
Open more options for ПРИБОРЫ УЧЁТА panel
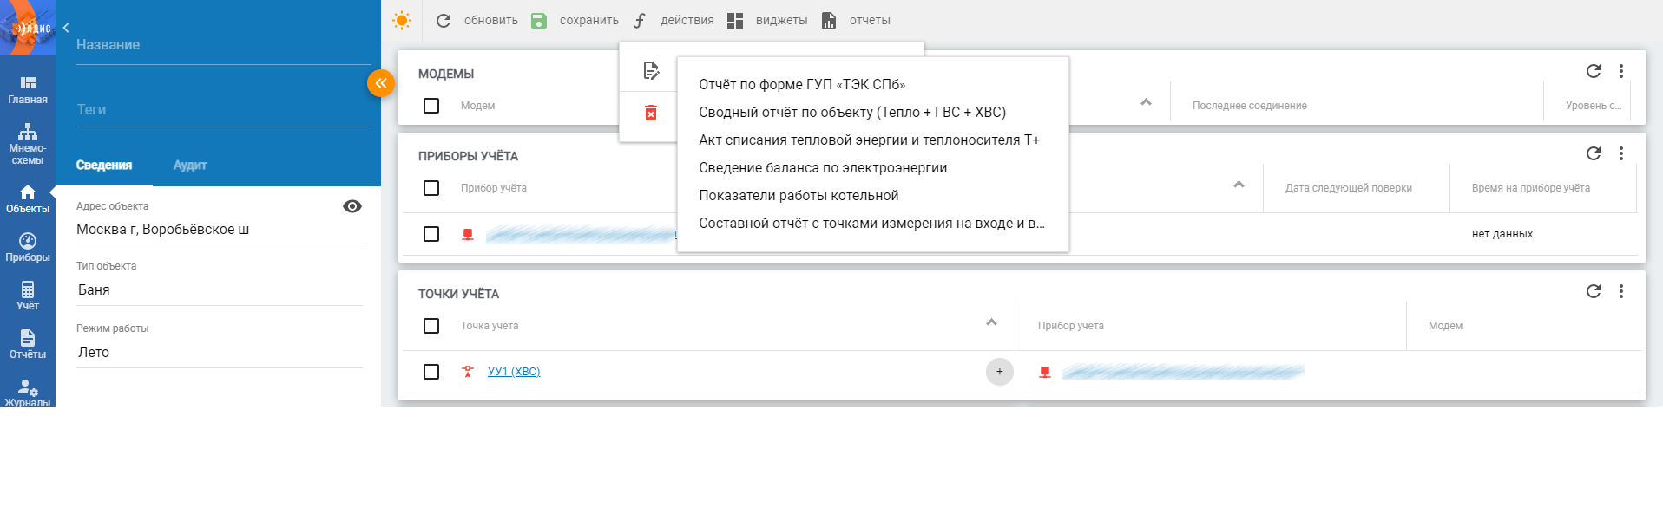click(x=1621, y=153)
